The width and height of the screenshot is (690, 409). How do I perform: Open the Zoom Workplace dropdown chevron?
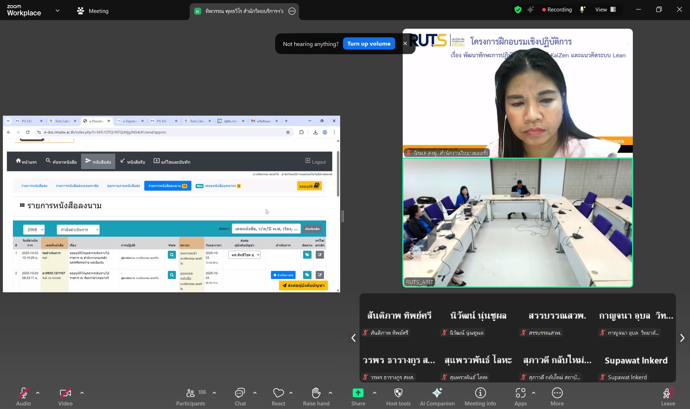[58, 10]
